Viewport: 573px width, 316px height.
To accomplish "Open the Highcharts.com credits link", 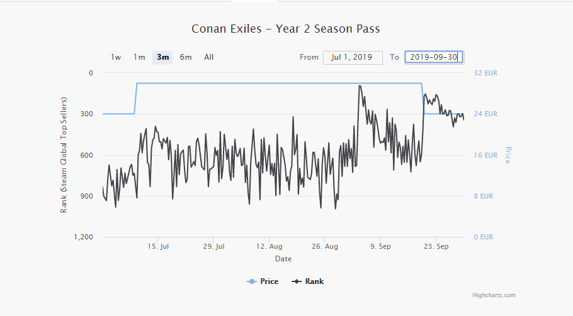I will point(494,295).
